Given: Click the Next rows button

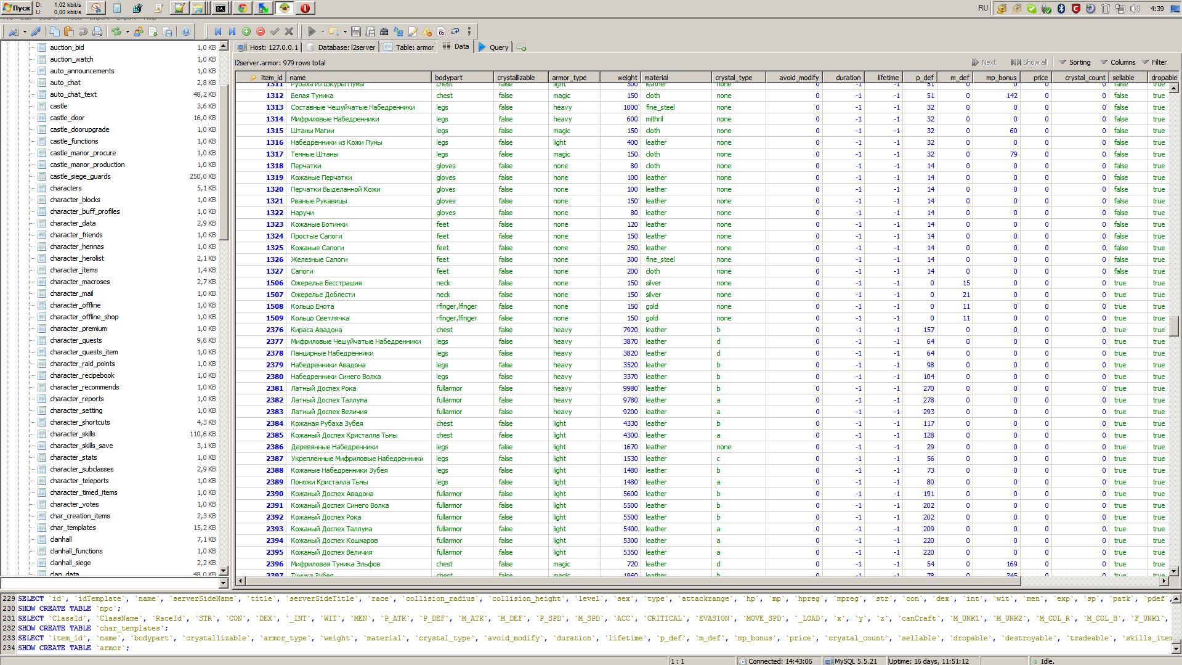Looking at the screenshot, I should point(984,62).
